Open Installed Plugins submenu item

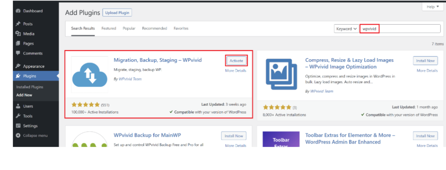coord(30,87)
